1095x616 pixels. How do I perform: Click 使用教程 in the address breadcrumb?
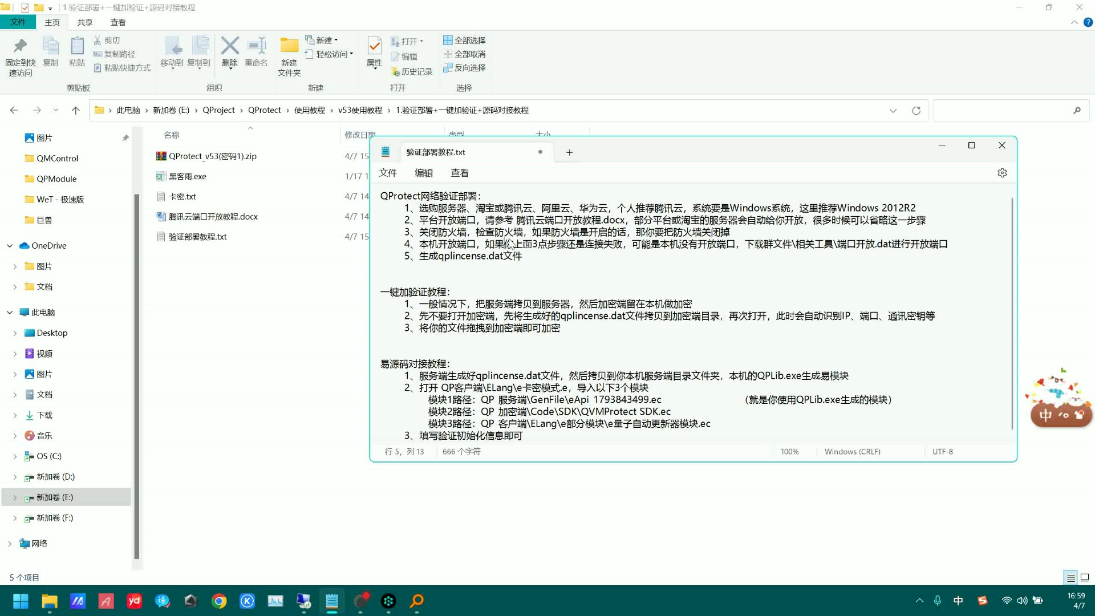310,110
